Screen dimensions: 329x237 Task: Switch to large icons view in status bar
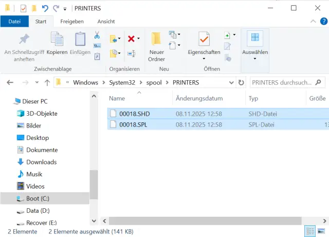point(321,231)
